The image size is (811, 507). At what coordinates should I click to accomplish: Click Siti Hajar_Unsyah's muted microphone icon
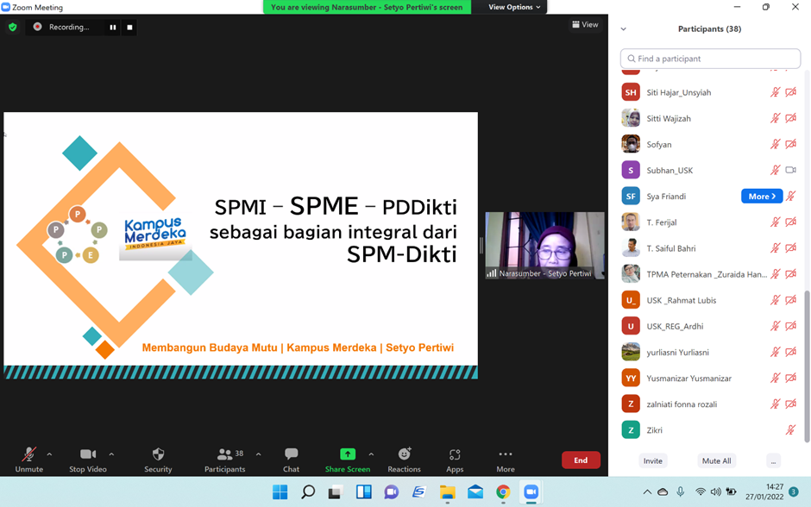coord(775,92)
